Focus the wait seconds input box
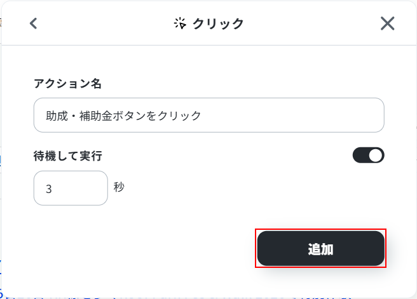 pos(71,188)
